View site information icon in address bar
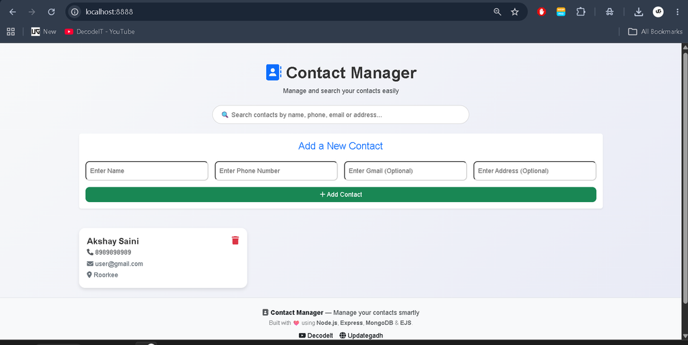This screenshot has width=688, height=345. click(x=75, y=12)
